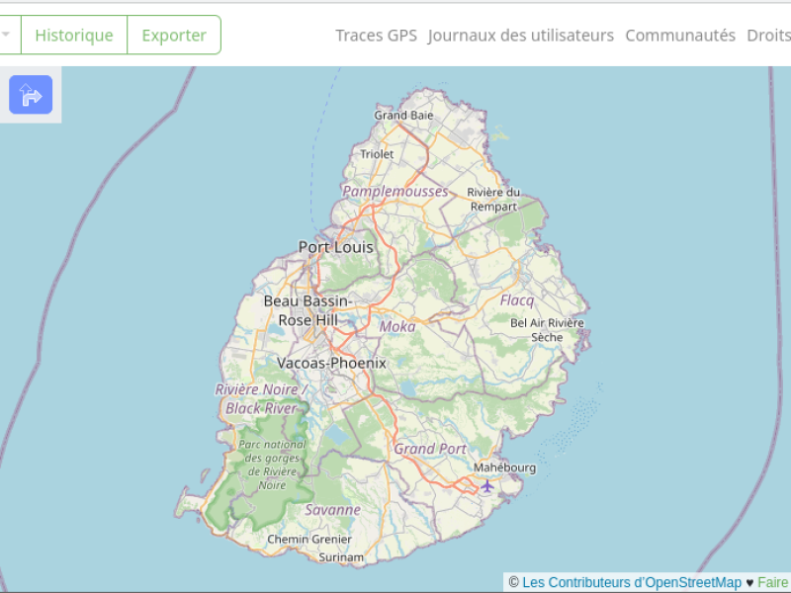Viewport: 791px width, 593px height.
Task: Click the Flacq district label
Action: coord(517,300)
